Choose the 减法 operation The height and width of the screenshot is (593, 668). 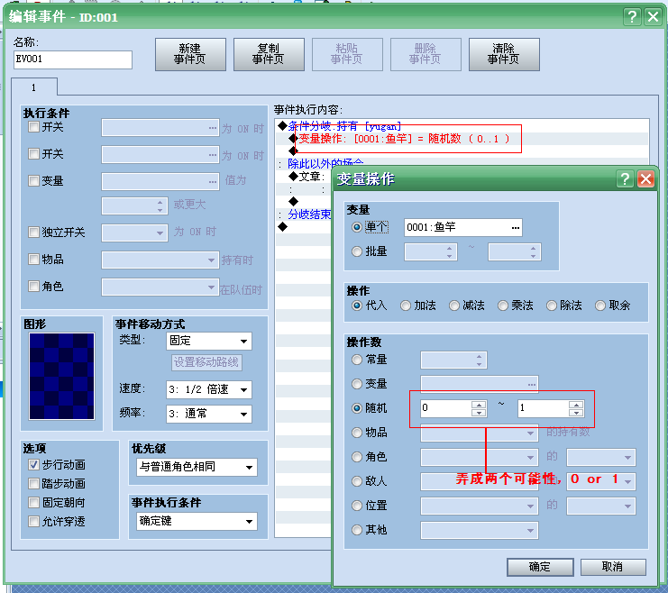pyautogui.click(x=454, y=306)
